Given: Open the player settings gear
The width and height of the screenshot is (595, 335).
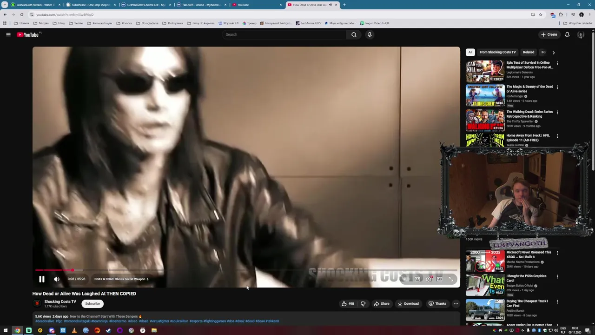Looking at the screenshot, I should 429,279.
